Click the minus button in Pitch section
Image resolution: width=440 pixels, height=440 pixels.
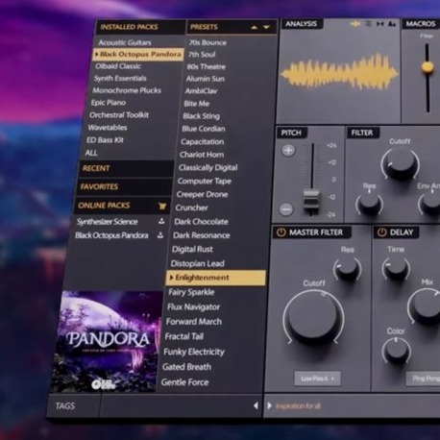[x=286, y=209]
